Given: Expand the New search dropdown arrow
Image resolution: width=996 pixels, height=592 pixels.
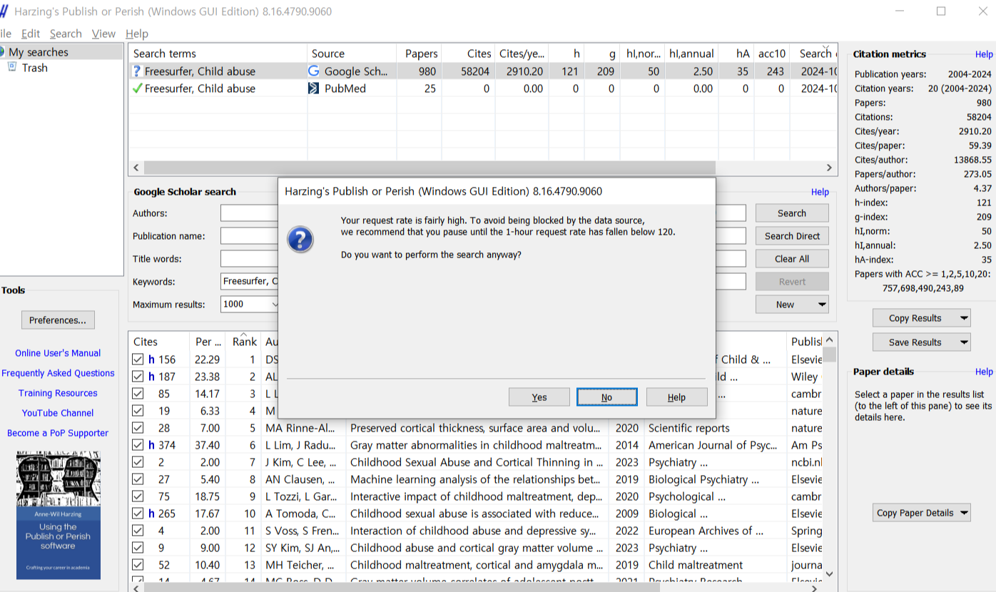Looking at the screenshot, I should click(822, 305).
